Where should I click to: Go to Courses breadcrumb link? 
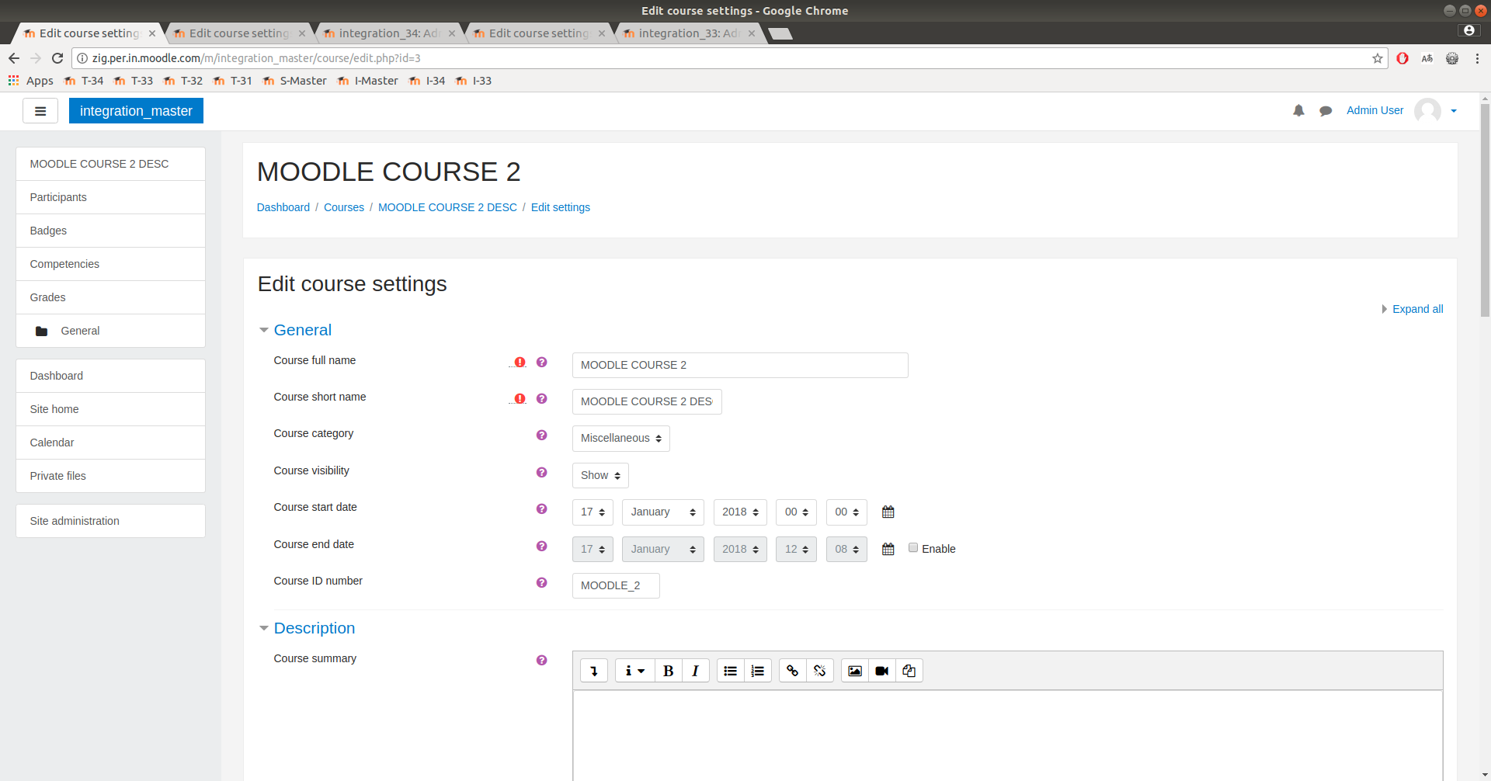[344, 207]
